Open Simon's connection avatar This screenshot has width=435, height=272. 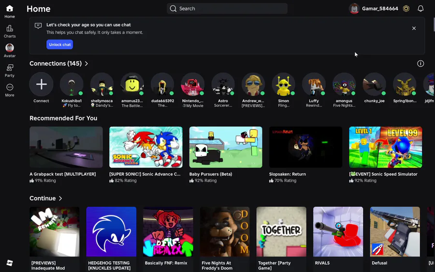(x=283, y=84)
